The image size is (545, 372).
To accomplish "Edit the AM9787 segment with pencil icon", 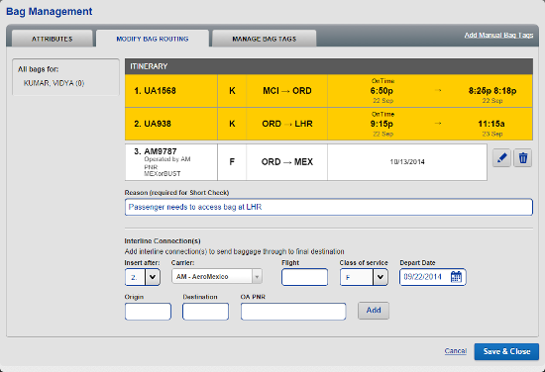I will [501, 158].
